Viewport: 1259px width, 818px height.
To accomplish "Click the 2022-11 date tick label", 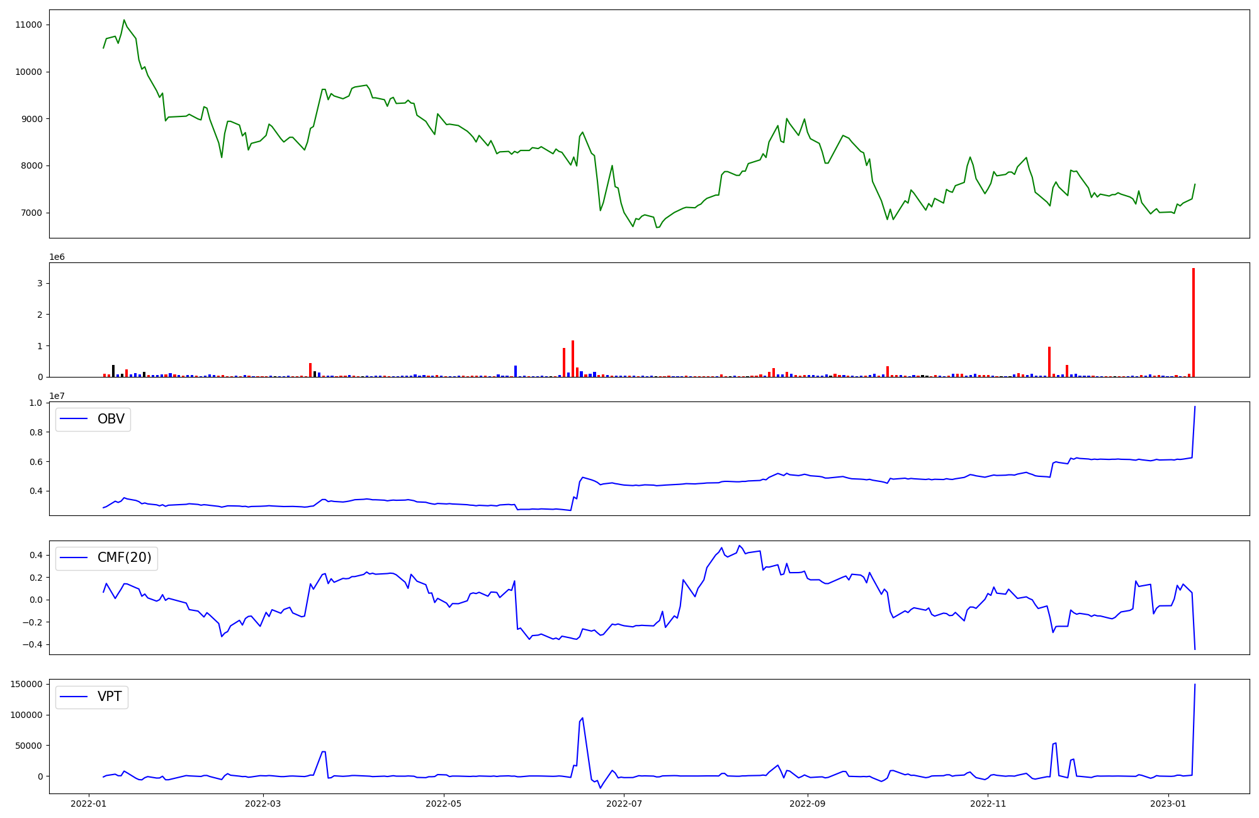I will point(988,804).
